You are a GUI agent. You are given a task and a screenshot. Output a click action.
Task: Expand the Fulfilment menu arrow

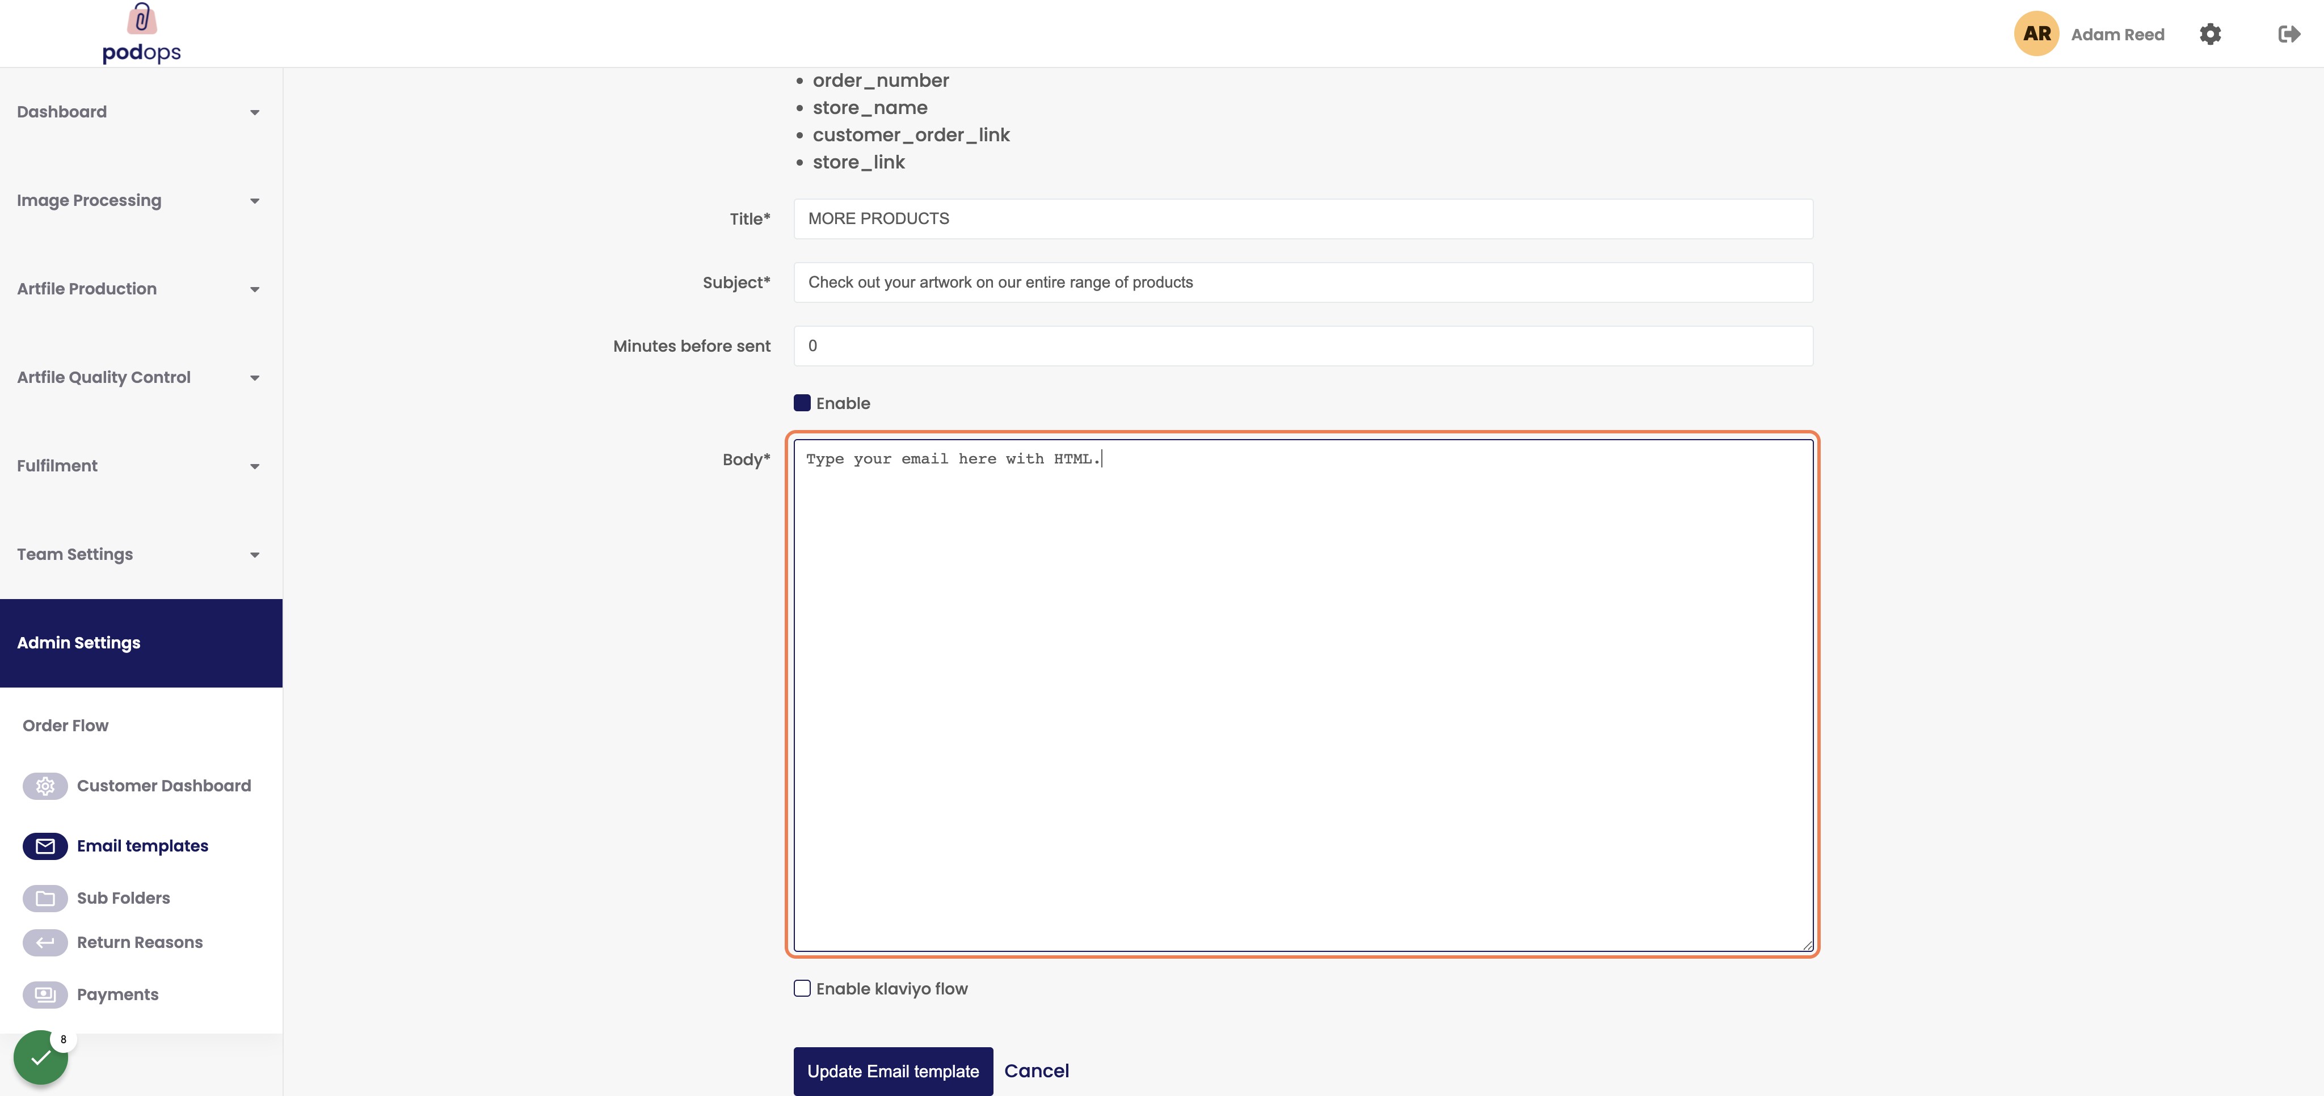tap(254, 466)
